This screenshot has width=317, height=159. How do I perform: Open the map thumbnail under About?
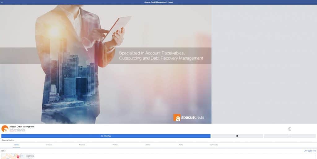pyautogui.click(x=18, y=156)
